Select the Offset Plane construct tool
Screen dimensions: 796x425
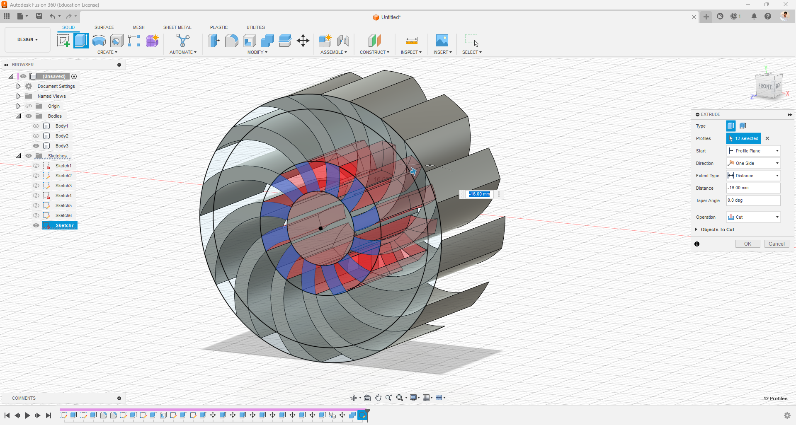pyautogui.click(x=374, y=41)
